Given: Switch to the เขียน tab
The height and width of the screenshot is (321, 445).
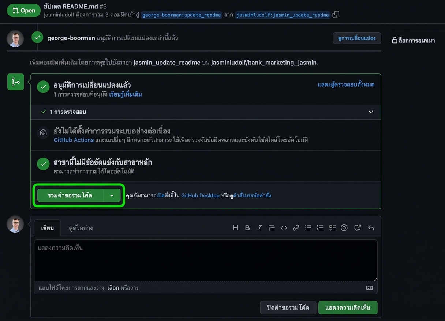Looking at the screenshot, I should point(48,228).
